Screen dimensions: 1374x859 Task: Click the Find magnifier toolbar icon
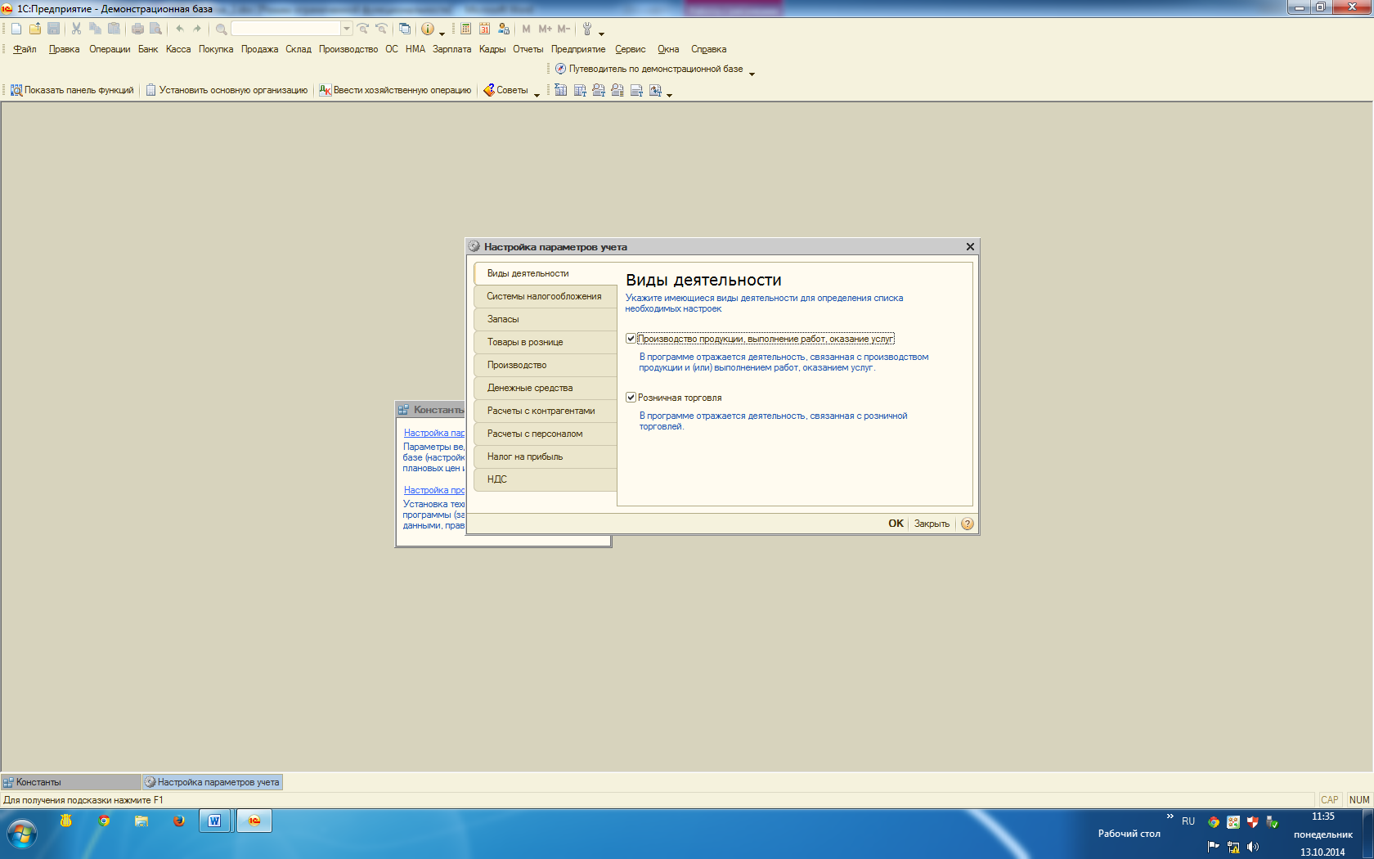[x=221, y=29]
